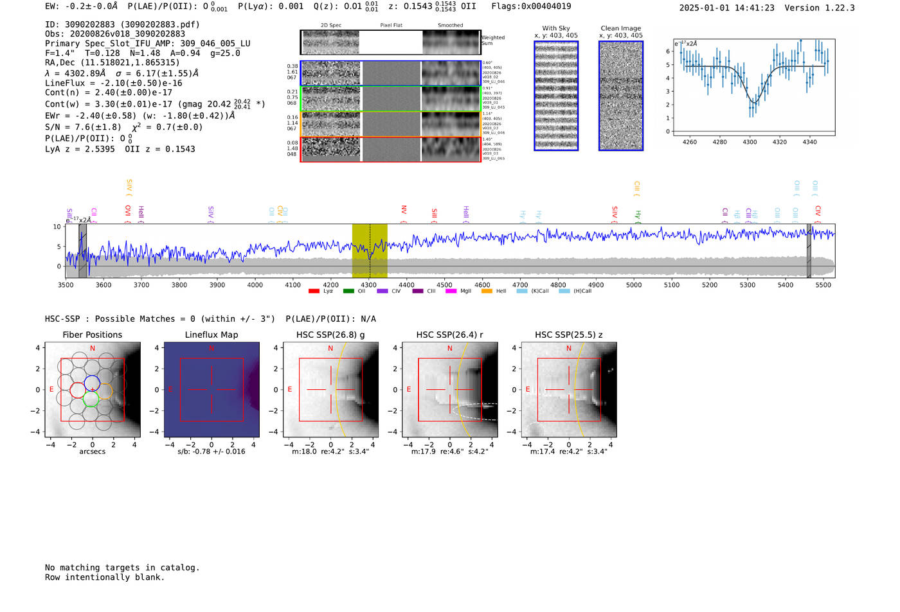Select the green-bordered 2D fiber spectrum row
Screen dimensions: 900x612
390,99
